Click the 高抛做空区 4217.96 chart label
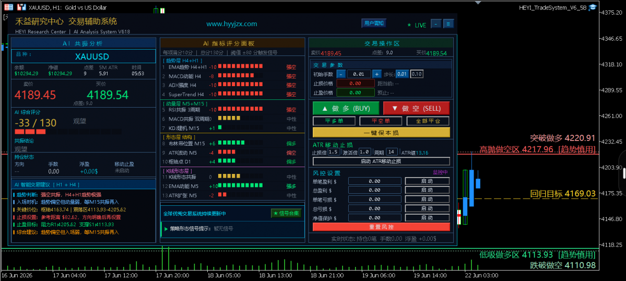The image size is (626, 281). [x=537, y=149]
